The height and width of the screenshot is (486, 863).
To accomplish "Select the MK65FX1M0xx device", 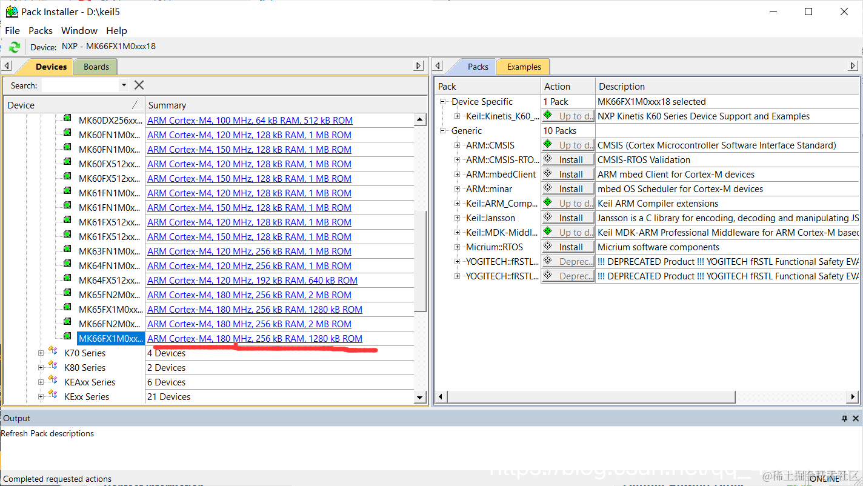I will tap(111, 309).
